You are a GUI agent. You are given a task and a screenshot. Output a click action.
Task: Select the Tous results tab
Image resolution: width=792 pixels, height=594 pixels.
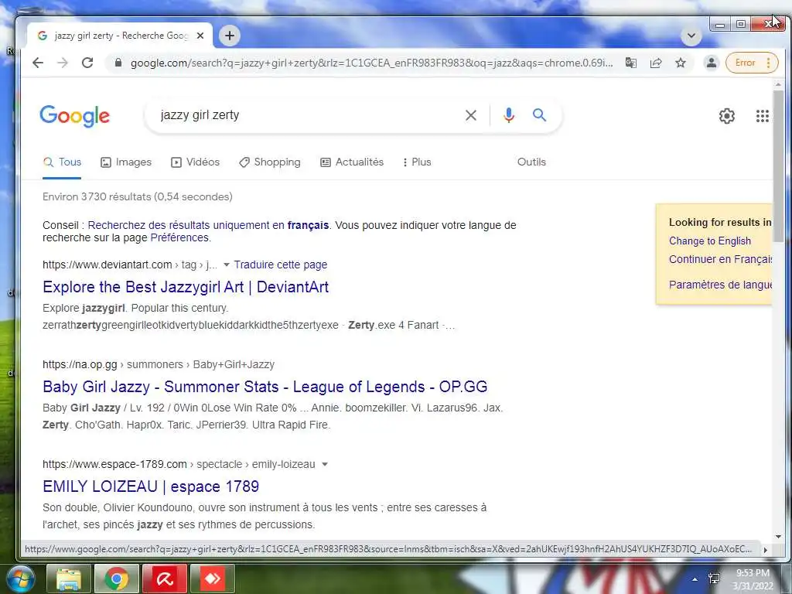62,162
